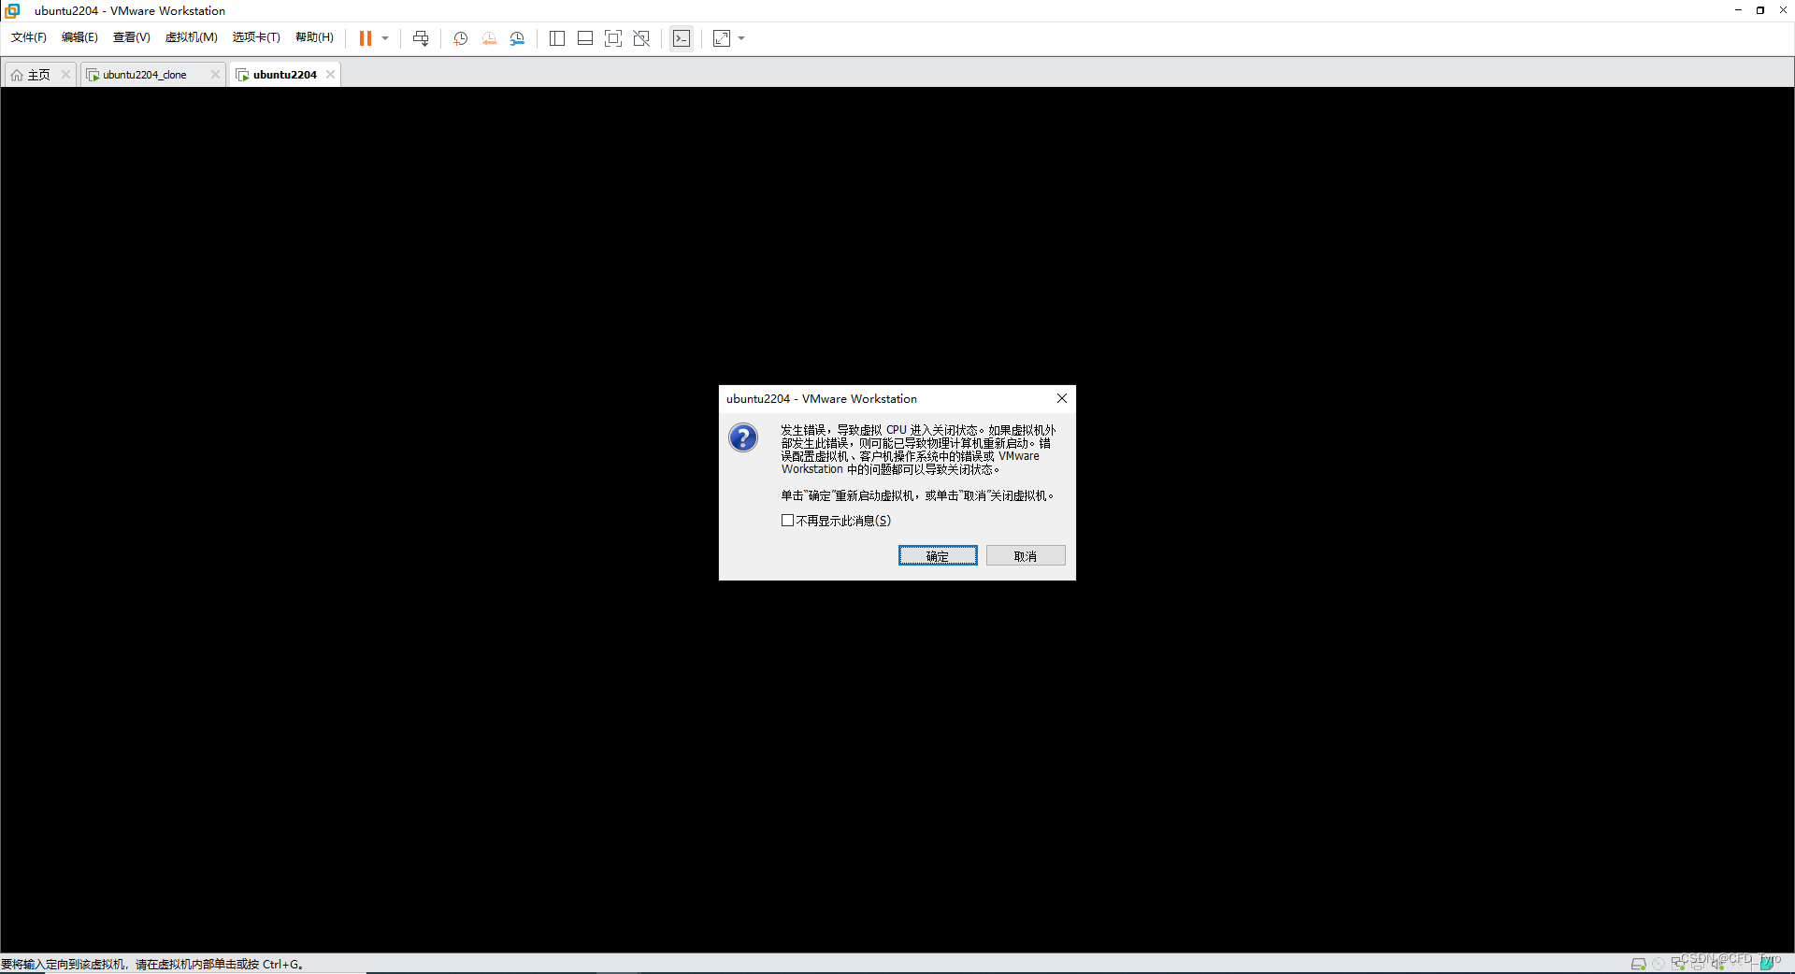Click the CD/DVD drive status icon
Screen dimensions: 1795x974
click(x=1659, y=964)
